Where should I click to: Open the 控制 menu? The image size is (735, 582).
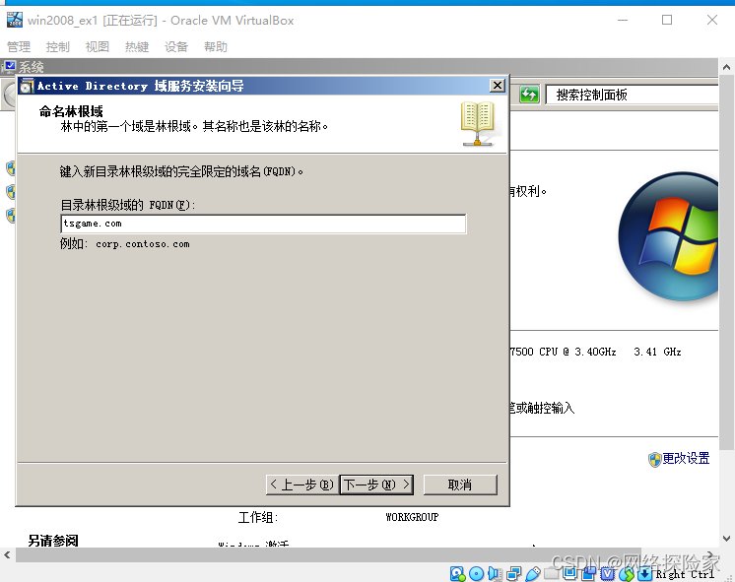pyautogui.click(x=58, y=47)
